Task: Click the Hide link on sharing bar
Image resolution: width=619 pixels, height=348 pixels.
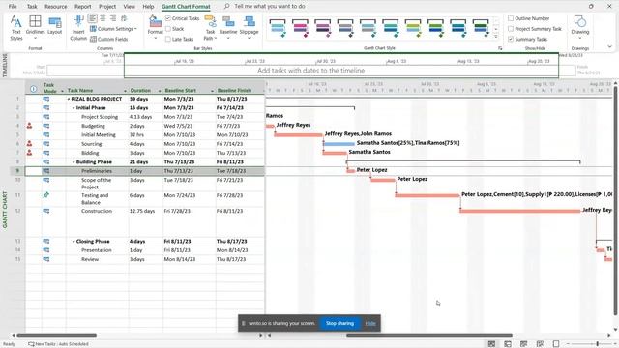Action: pyautogui.click(x=370, y=323)
